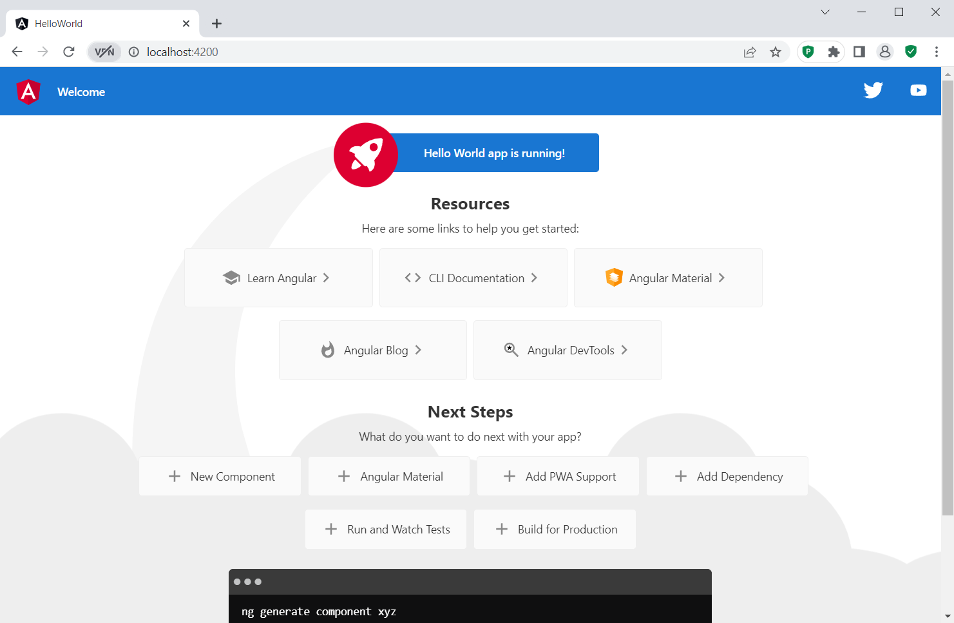Click the VPN badge in the address bar
Image resolution: width=954 pixels, height=623 pixels.
pyautogui.click(x=104, y=52)
